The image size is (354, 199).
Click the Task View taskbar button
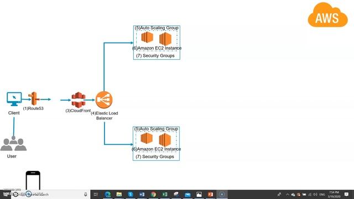[96, 194]
